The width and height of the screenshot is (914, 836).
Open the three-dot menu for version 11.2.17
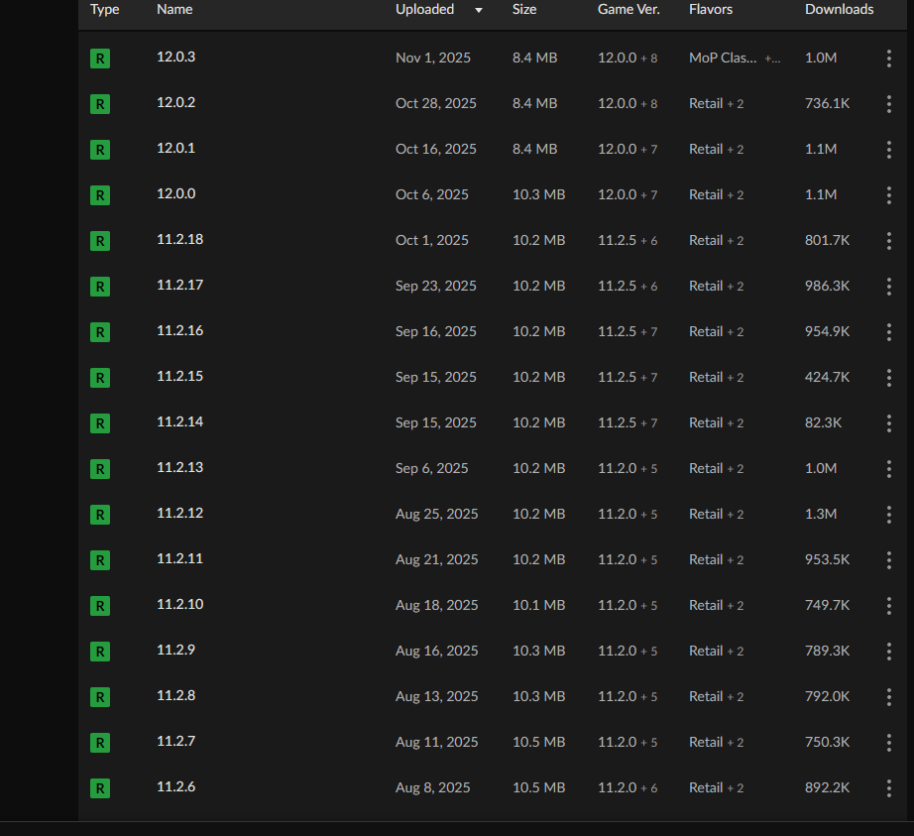[x=888, y=287]
